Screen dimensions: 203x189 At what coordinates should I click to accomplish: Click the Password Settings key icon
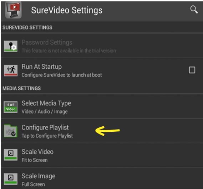[x=11, y=46]
